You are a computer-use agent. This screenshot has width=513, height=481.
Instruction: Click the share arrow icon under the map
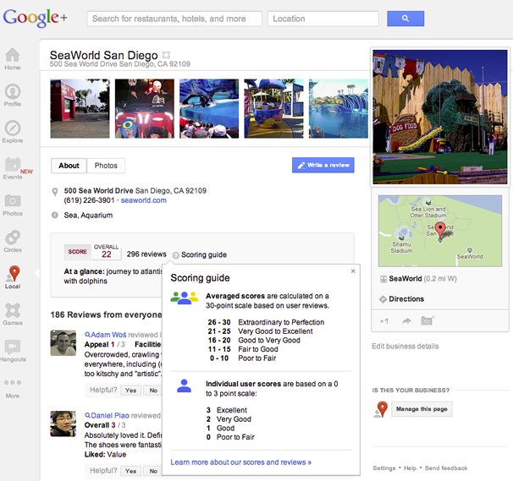click(406, 321)
